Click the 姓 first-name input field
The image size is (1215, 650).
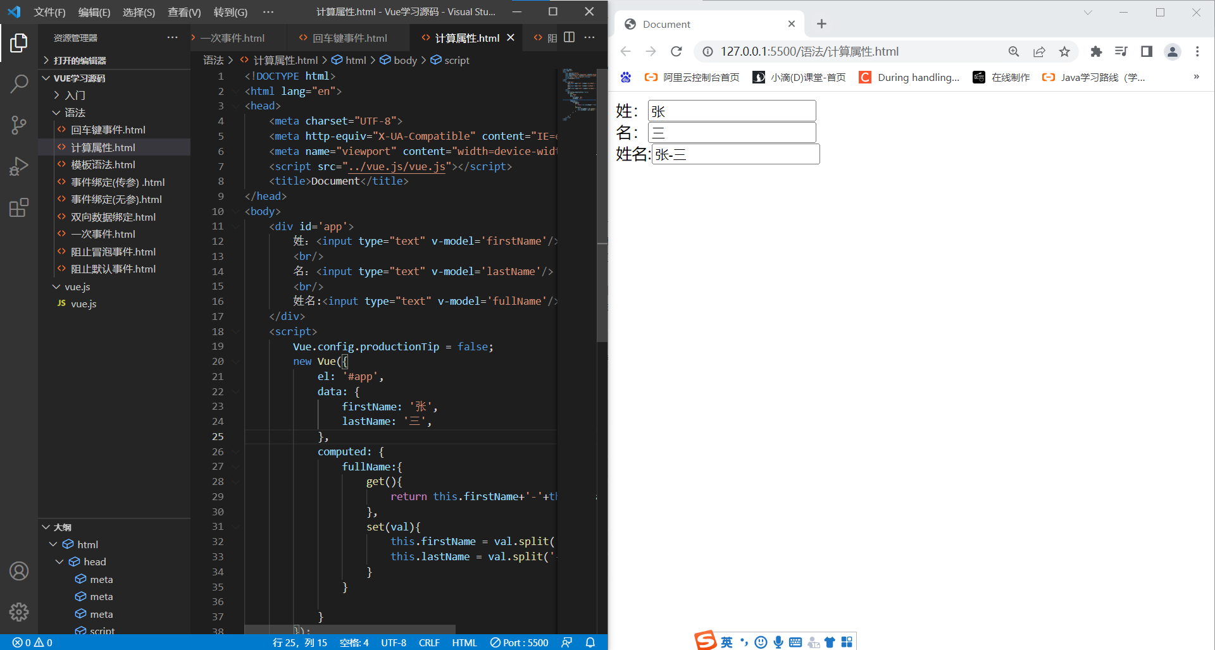[732, 111]
